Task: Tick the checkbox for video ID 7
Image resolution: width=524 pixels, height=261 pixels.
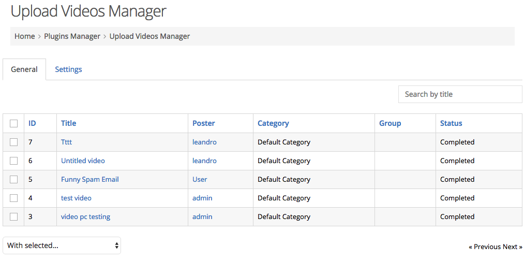Action: [x=13, y=142]
